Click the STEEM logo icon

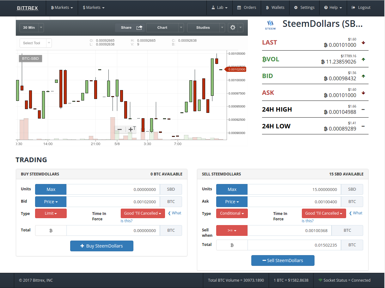[270, 25]
